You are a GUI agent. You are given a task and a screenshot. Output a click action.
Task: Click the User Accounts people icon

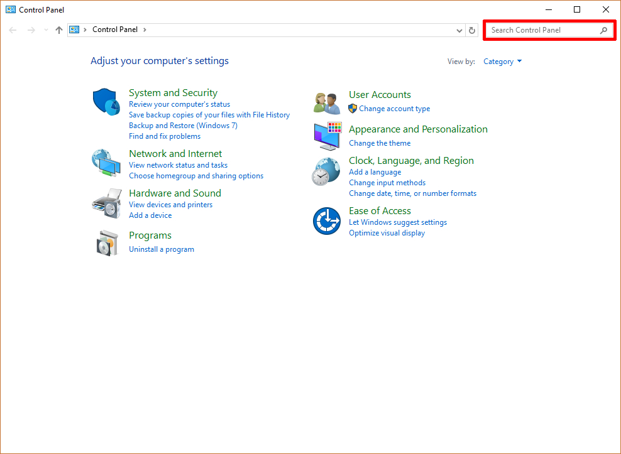click(327, 102)
